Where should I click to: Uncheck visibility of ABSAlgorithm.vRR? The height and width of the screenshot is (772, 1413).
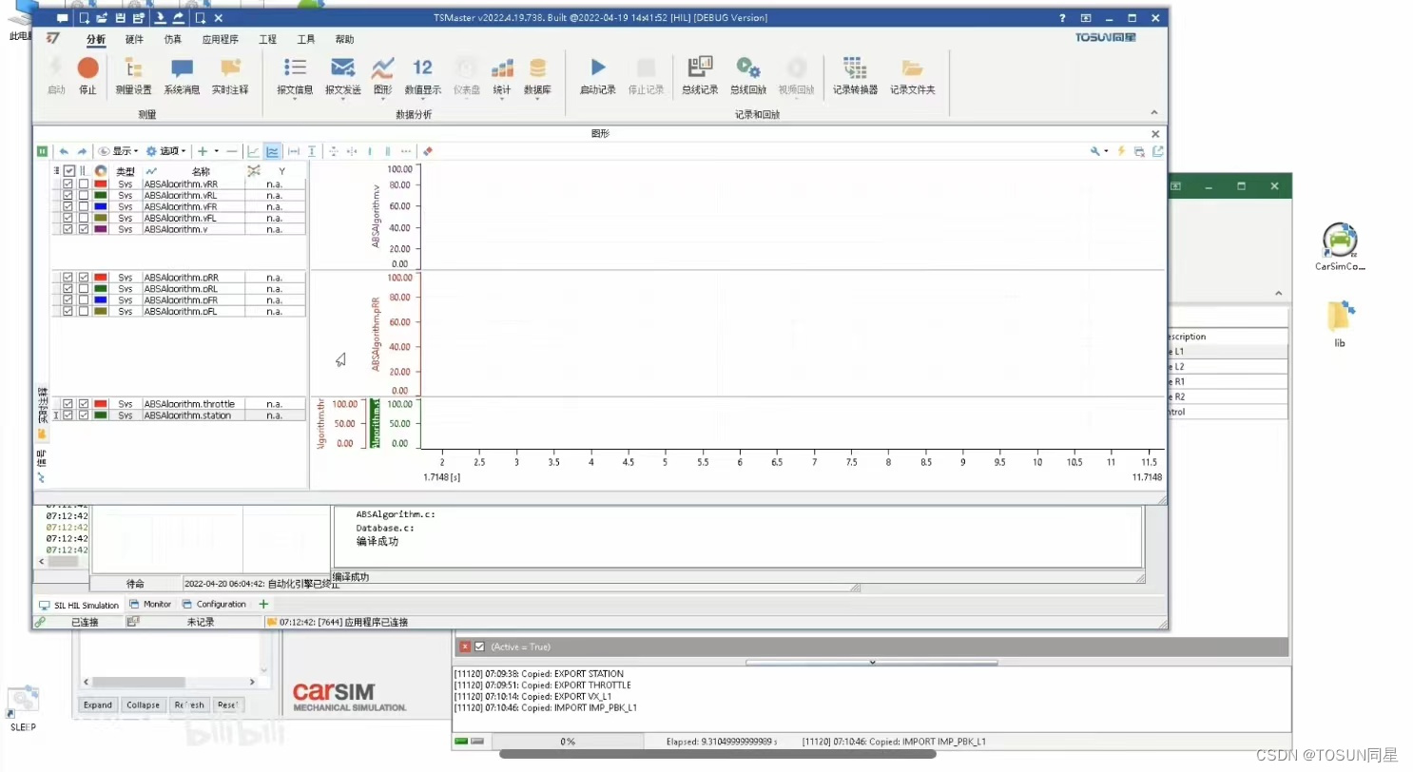click(x=68, y=183)
